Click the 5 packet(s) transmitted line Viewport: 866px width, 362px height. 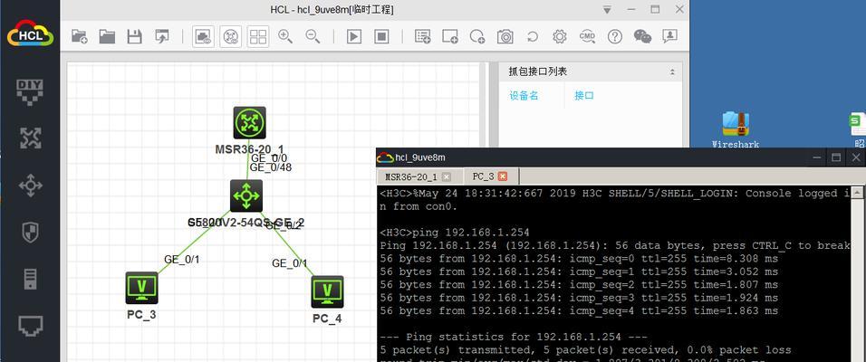(x=585, y=350)
